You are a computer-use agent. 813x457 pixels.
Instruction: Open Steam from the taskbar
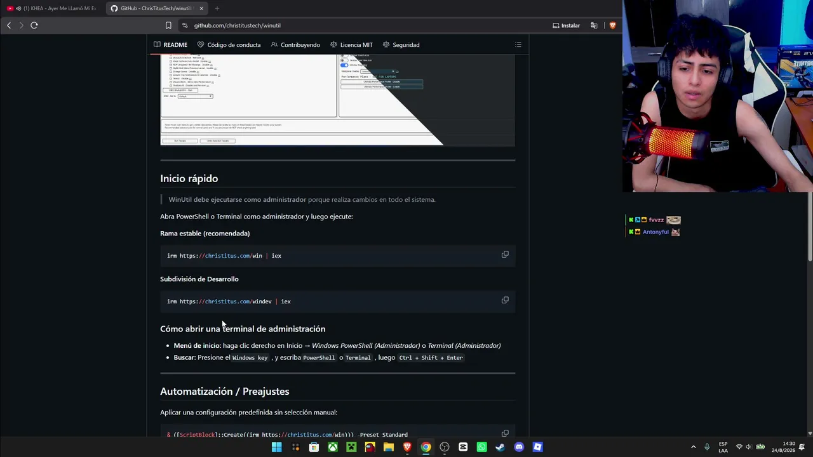click(x=501, y=447)
